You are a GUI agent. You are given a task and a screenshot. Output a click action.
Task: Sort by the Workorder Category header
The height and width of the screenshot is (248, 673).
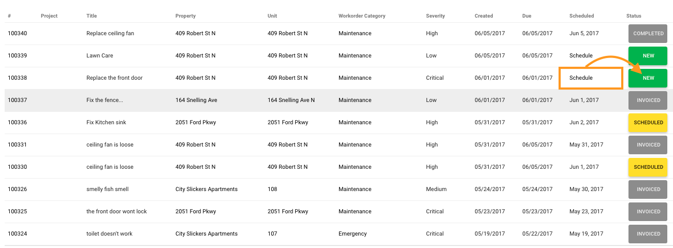pyautogui.click(x=362, y=16)
